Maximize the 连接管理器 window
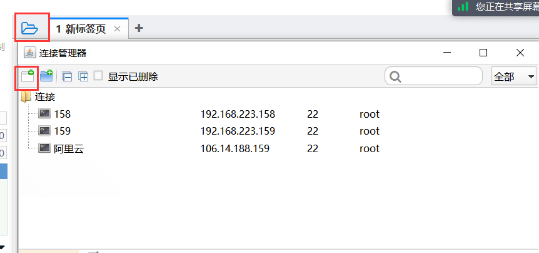 [x=483, y=53]
